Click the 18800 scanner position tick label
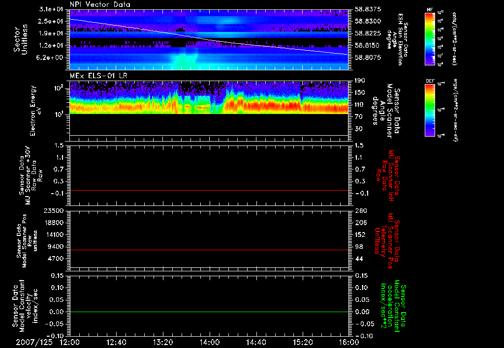 pos(54,223)
